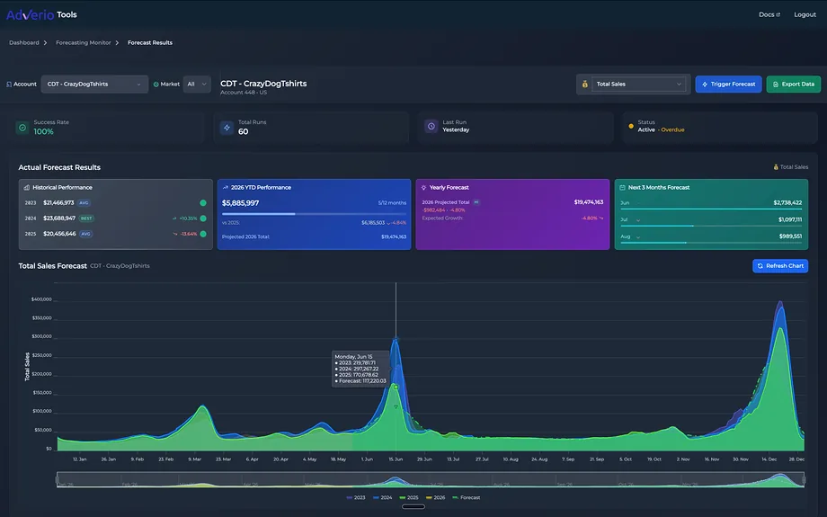
Task: Toggle the 2023 series in chart legend
Action: (x=356, y=497)
